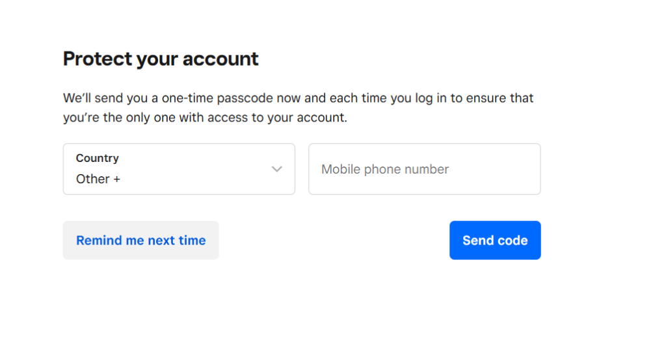Click the chevron arrow in Country box

(277, 170)
